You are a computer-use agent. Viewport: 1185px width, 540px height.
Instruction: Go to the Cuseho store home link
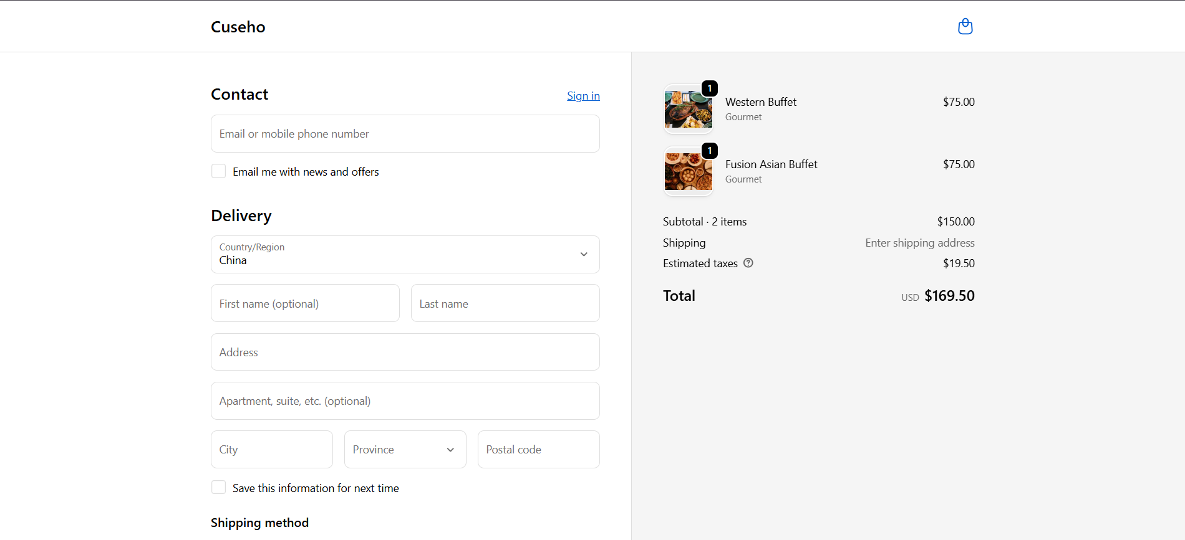pos(238,27)
